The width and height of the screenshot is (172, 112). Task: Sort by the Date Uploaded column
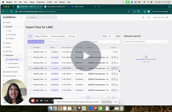click(67, 48)
